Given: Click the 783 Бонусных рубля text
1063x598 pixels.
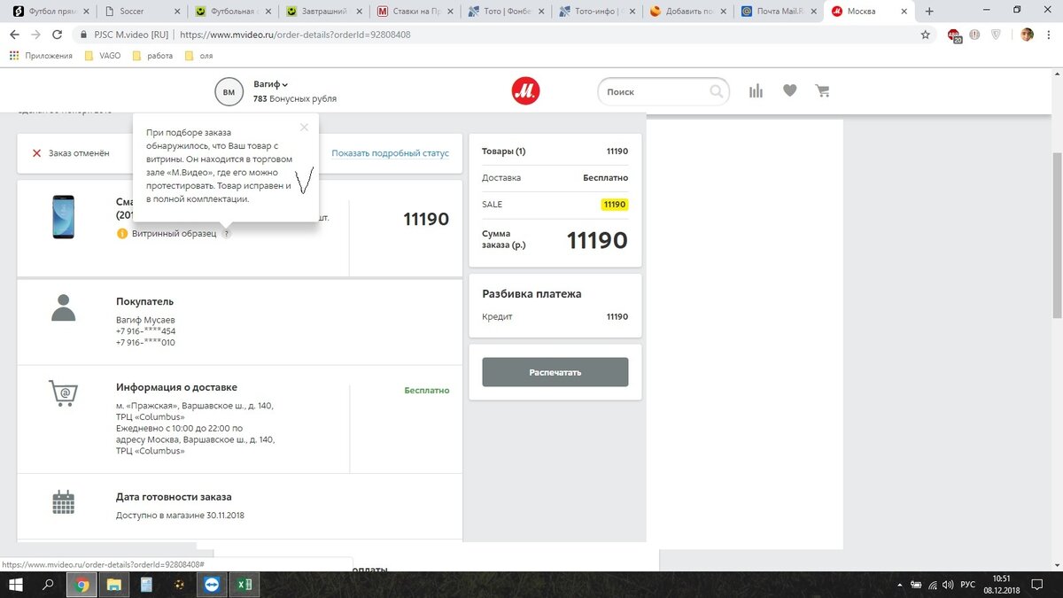Looking at the screenshot, I should pyautogui.click(x=295, y=98).
